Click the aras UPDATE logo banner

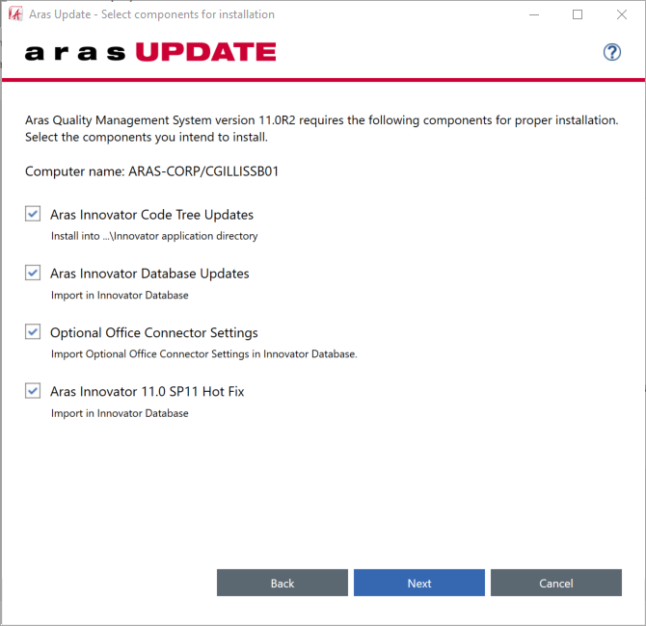pyautogui.click(x=150, y=52)
